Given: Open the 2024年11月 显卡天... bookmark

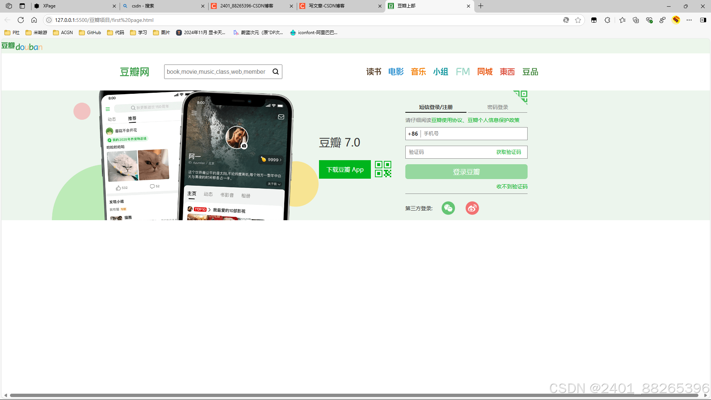Looking at the screenshot, I should click(x=201, y=33).
